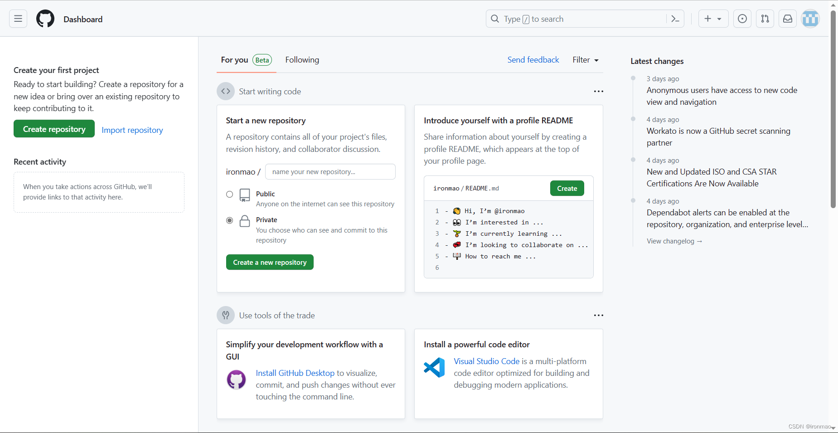
Task: Click the page vertical scrollbar
Action: point(833,109)
